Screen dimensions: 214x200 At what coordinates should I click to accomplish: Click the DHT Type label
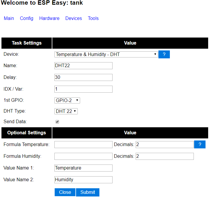[x=15, y=111]
